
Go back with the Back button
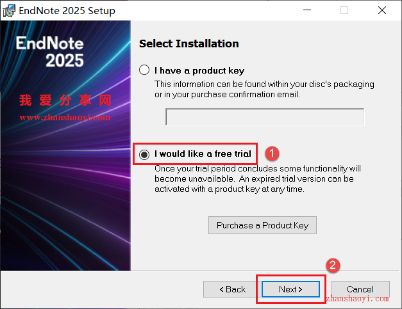pos(233,289)
